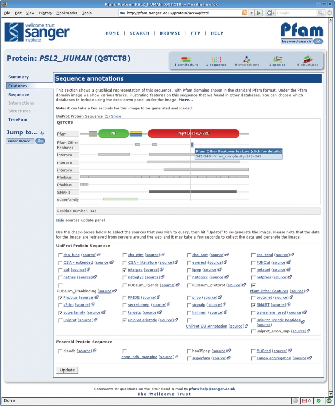
Task: Open external link icon next to cbs_func source
Action: (99, 255)
